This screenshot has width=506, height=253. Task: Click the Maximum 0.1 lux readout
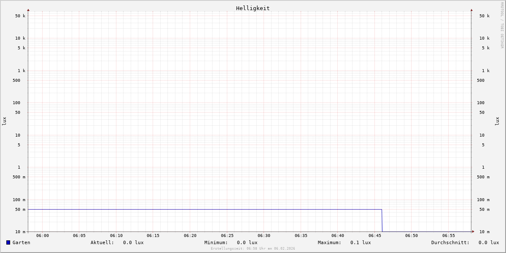pyautogui.click(x=361, y=242)
